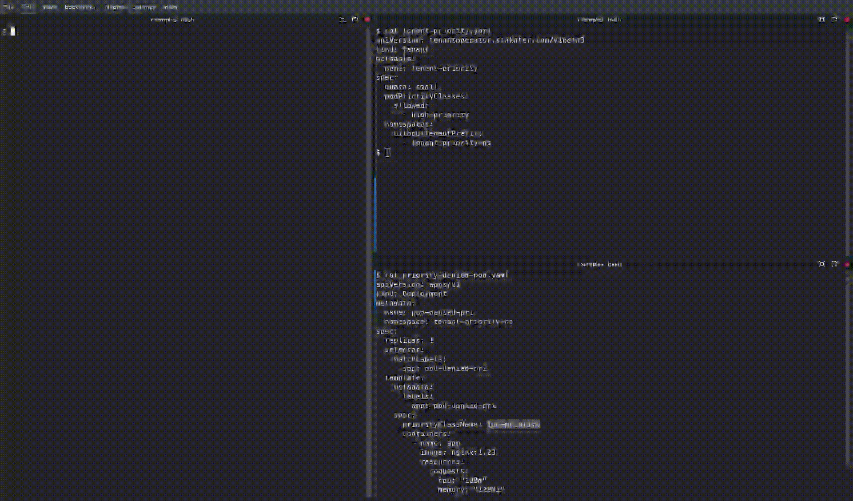Open the Bookmarks menu
Viewport: 853px width, 501px height.
(x=80, y=7)
